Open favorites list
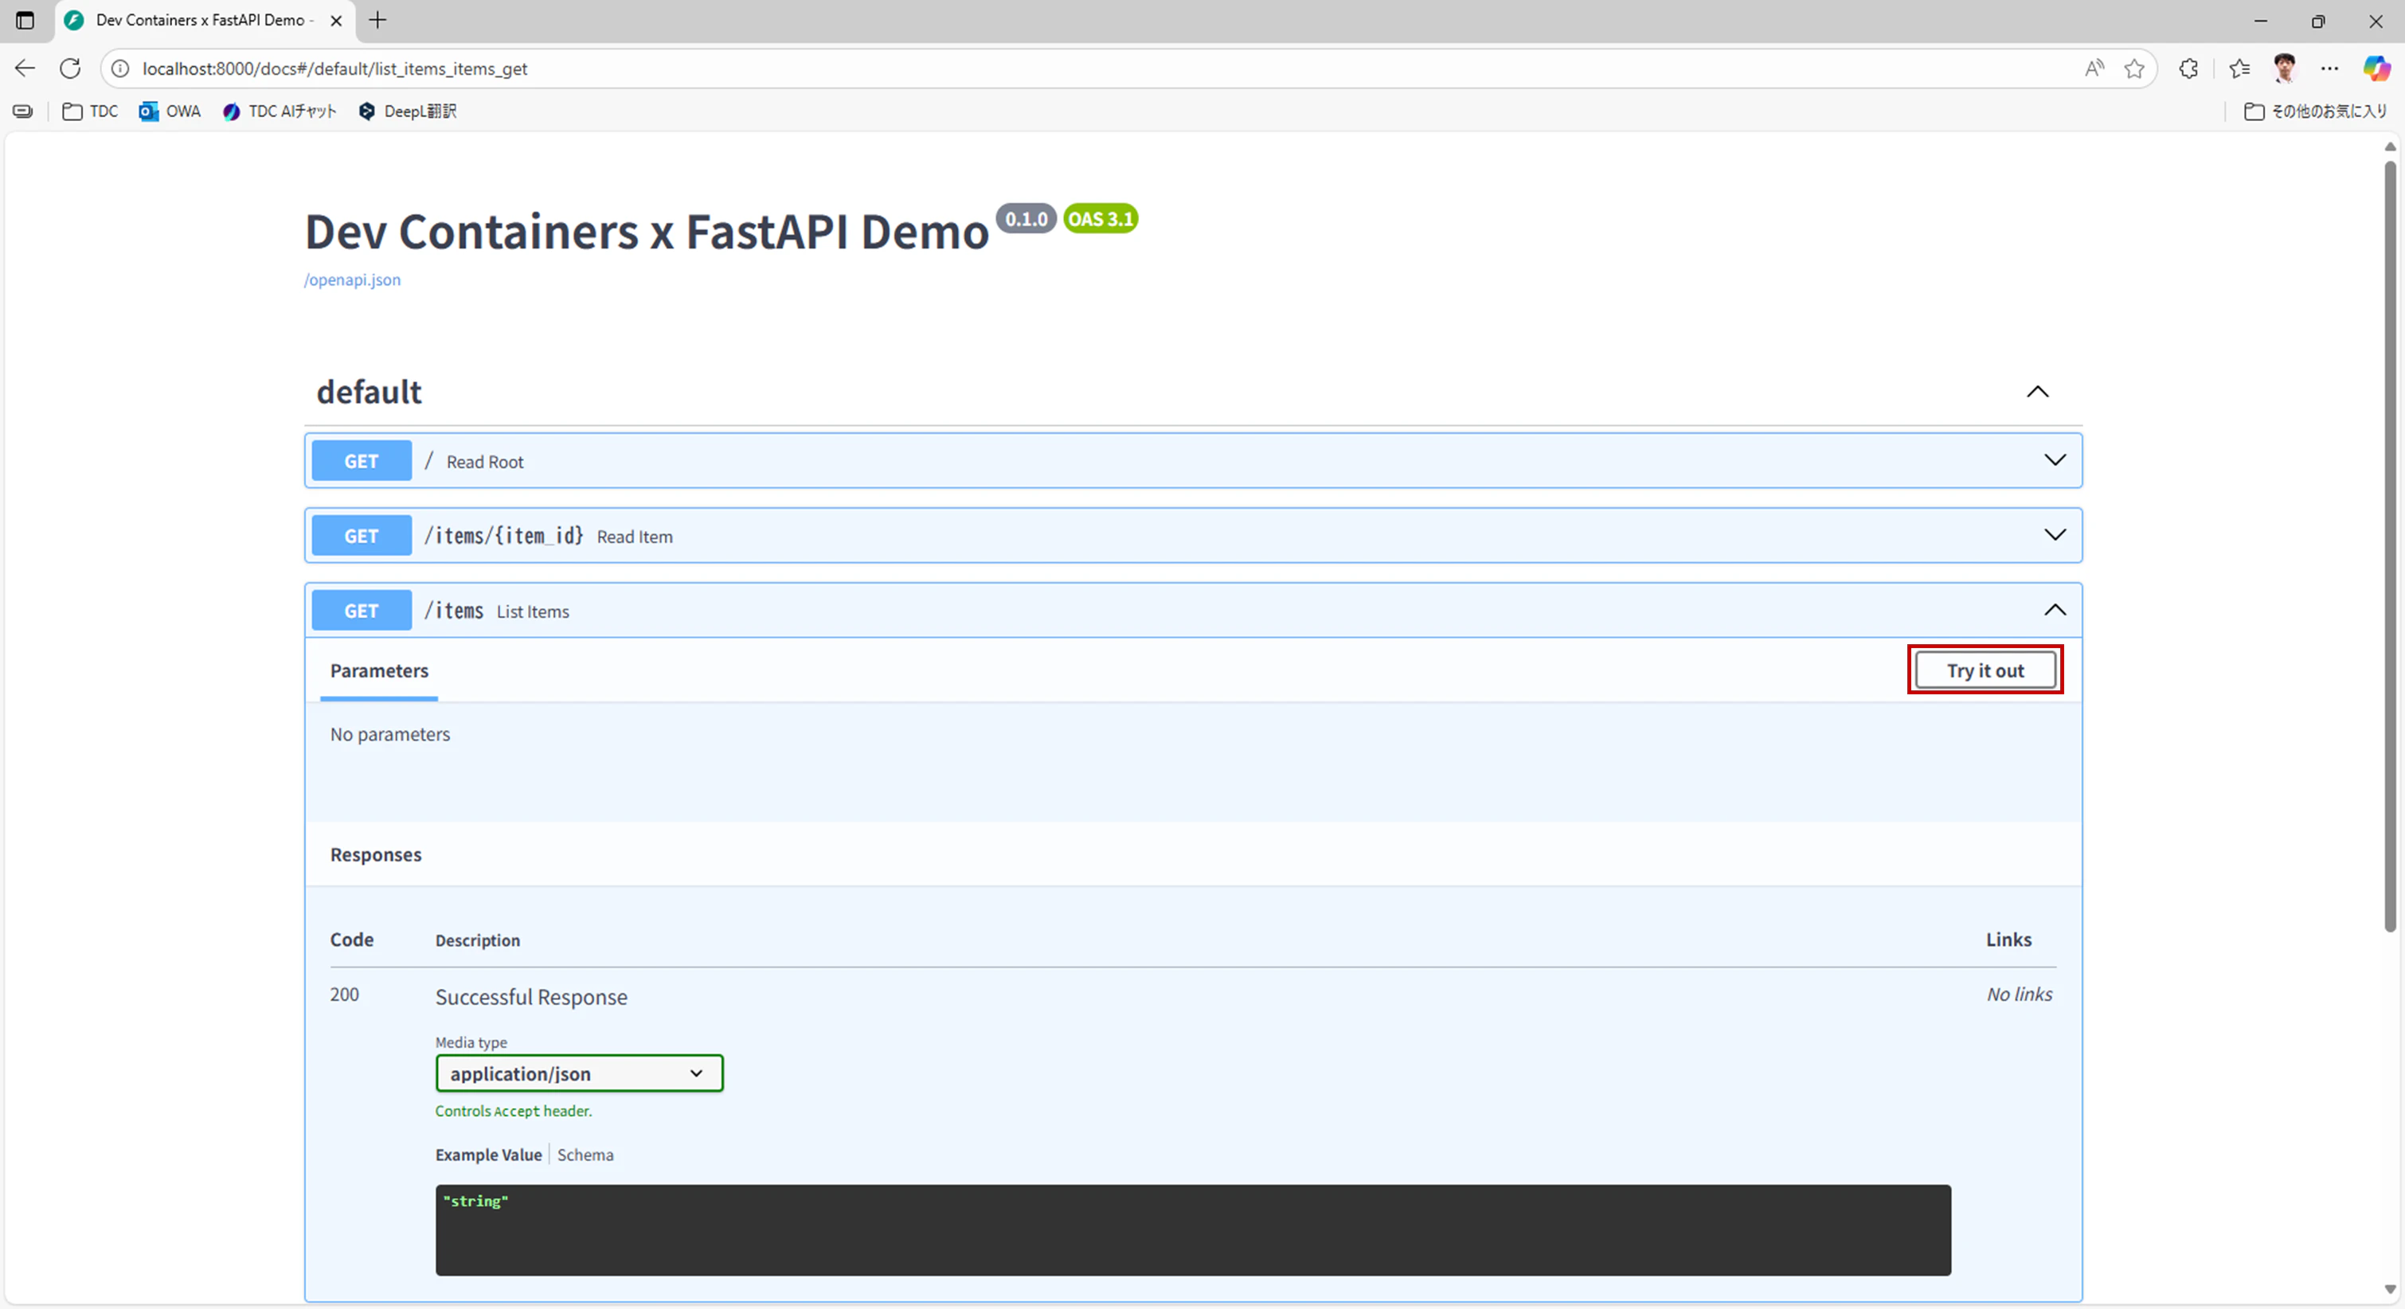The height and width of the screenshot is (1309, 2405). pos(2239,68)
